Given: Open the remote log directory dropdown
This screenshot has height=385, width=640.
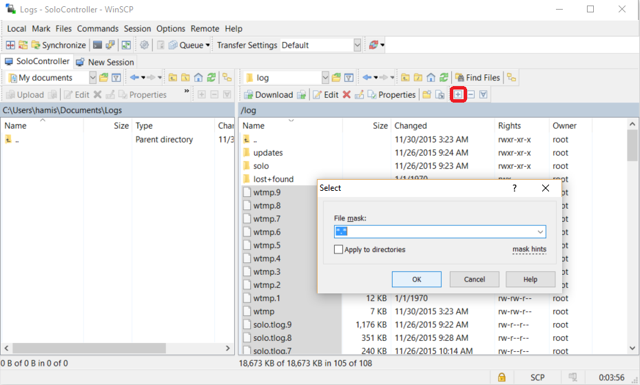Looking at the screenshot, I should pyautogui.click(x=325, y=78).
